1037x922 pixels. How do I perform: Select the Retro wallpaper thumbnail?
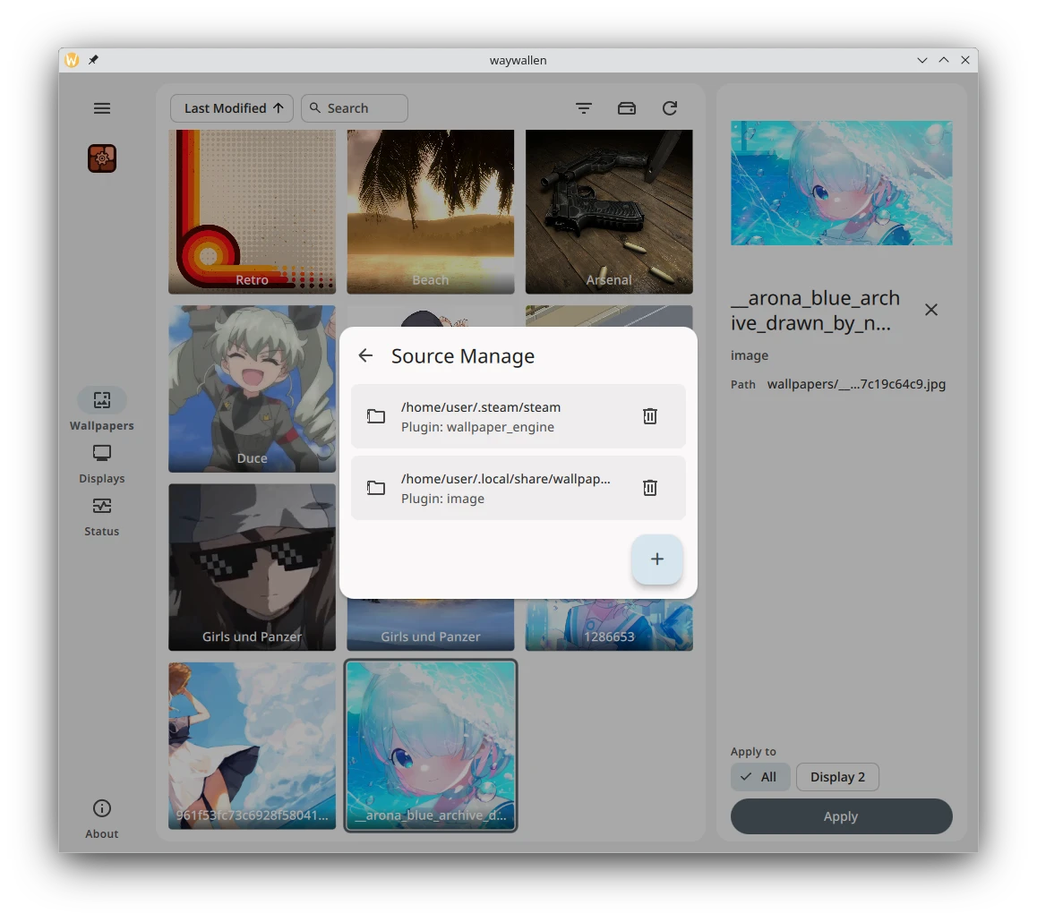coord(252,211)
